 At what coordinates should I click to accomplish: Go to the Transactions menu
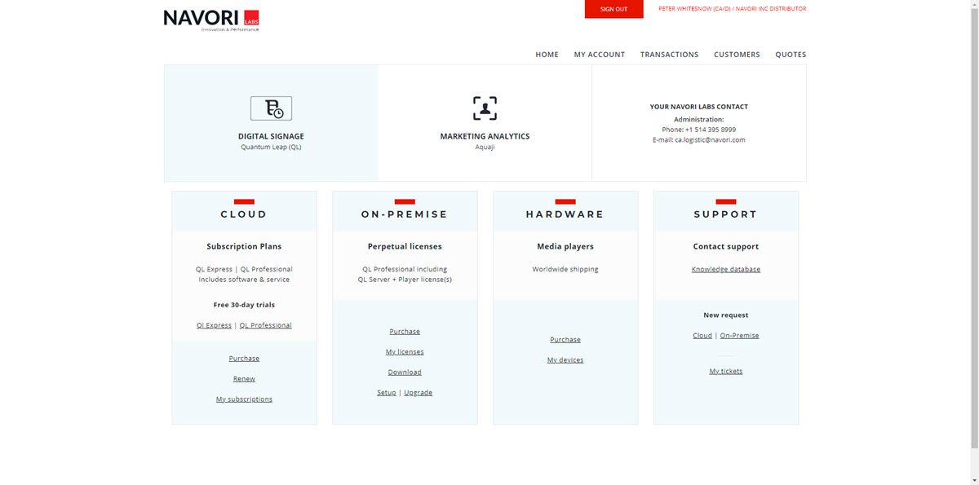tap(669, 55)
